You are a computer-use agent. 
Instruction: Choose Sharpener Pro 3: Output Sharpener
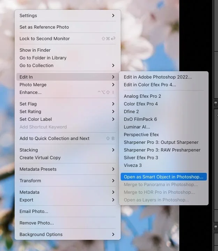click(164, 142)
